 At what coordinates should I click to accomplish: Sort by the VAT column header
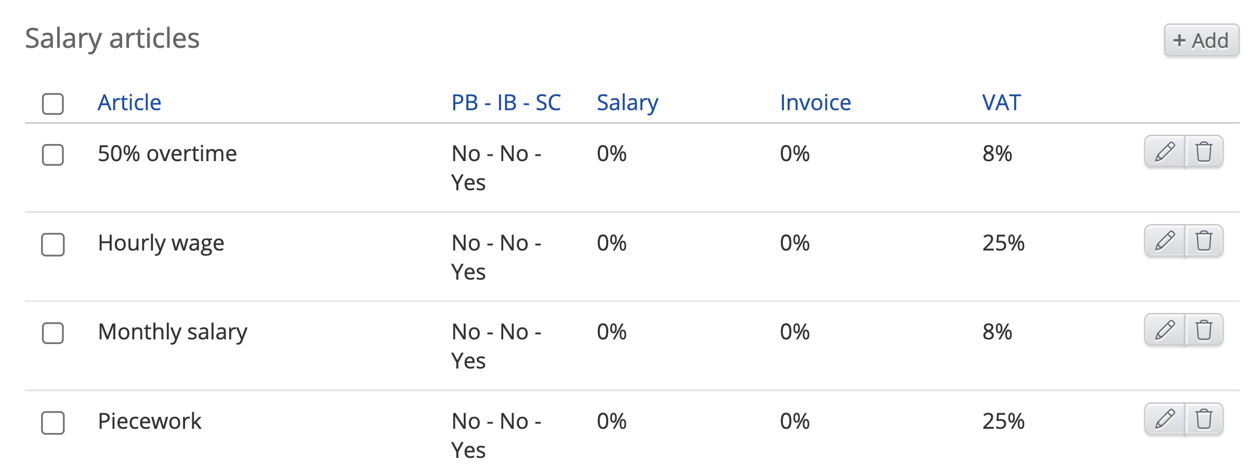(1001, 102)
